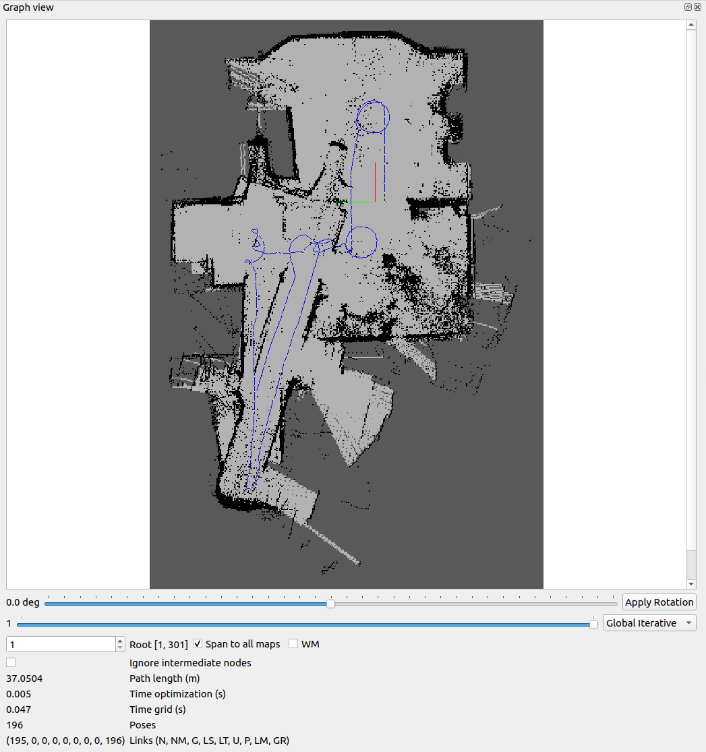Click the red line marker on the map
The image size is (706, 752).
click(375, 182)
